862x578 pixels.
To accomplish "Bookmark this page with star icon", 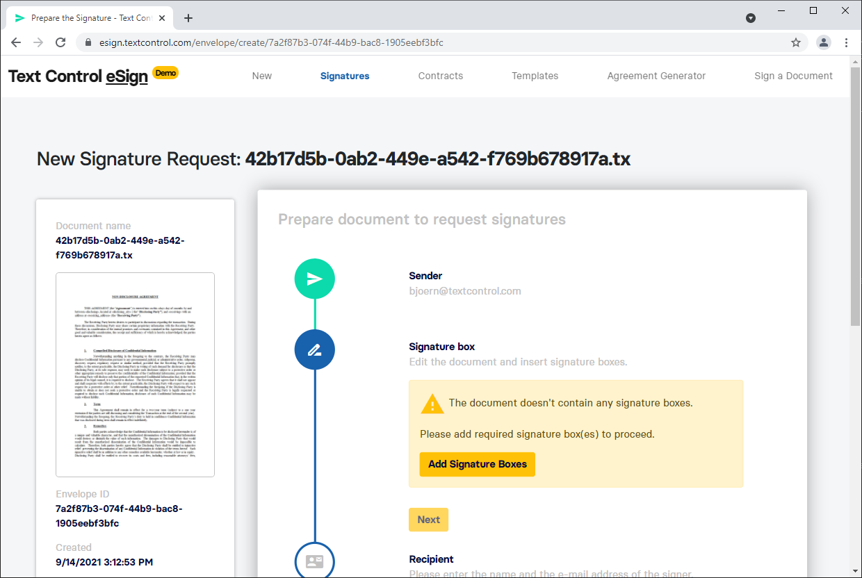I will (796, 42).
